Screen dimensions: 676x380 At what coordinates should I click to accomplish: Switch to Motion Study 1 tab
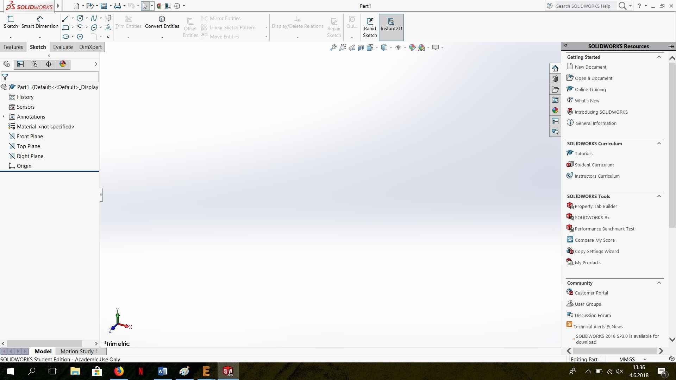pyautogui.click(x=79, y=351)
